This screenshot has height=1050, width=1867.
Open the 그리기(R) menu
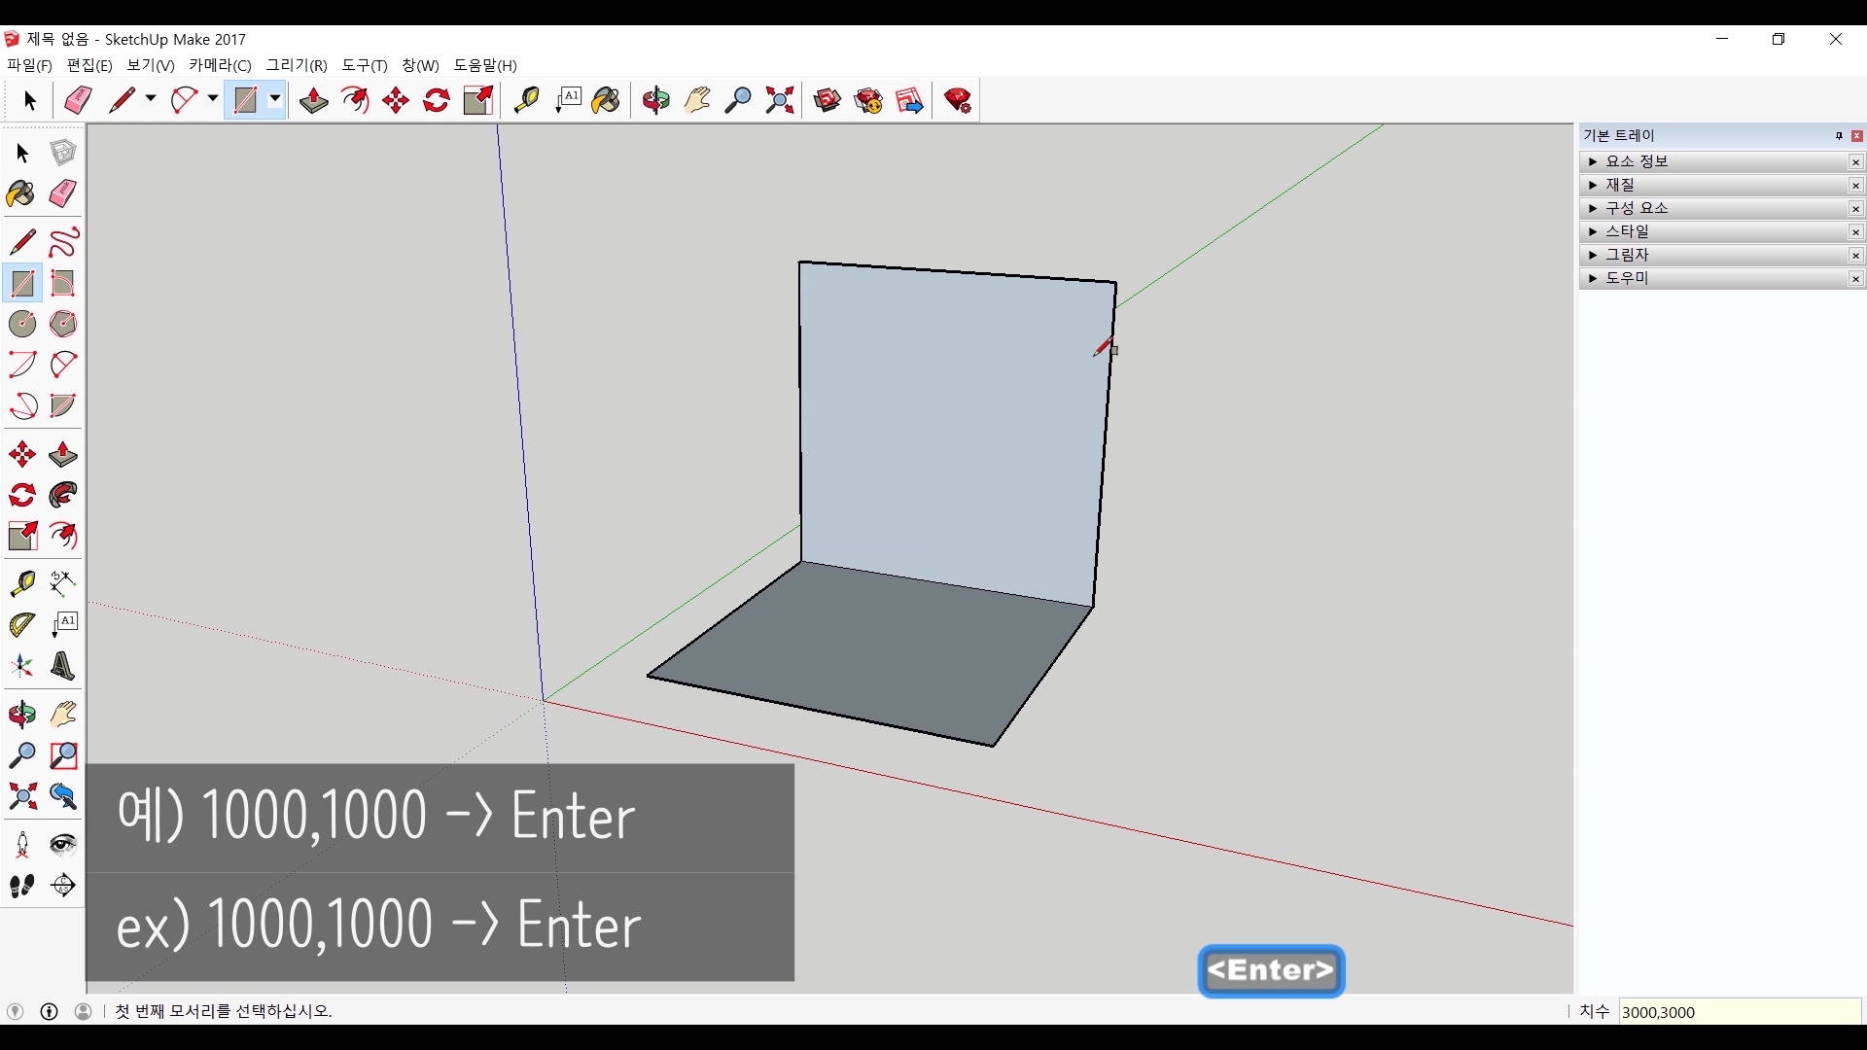[297, 65]
